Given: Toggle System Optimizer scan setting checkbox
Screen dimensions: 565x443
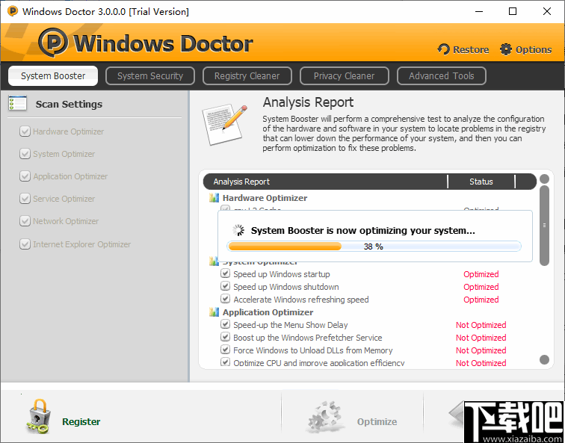Looking at the screenshot, I should (25, 154).
